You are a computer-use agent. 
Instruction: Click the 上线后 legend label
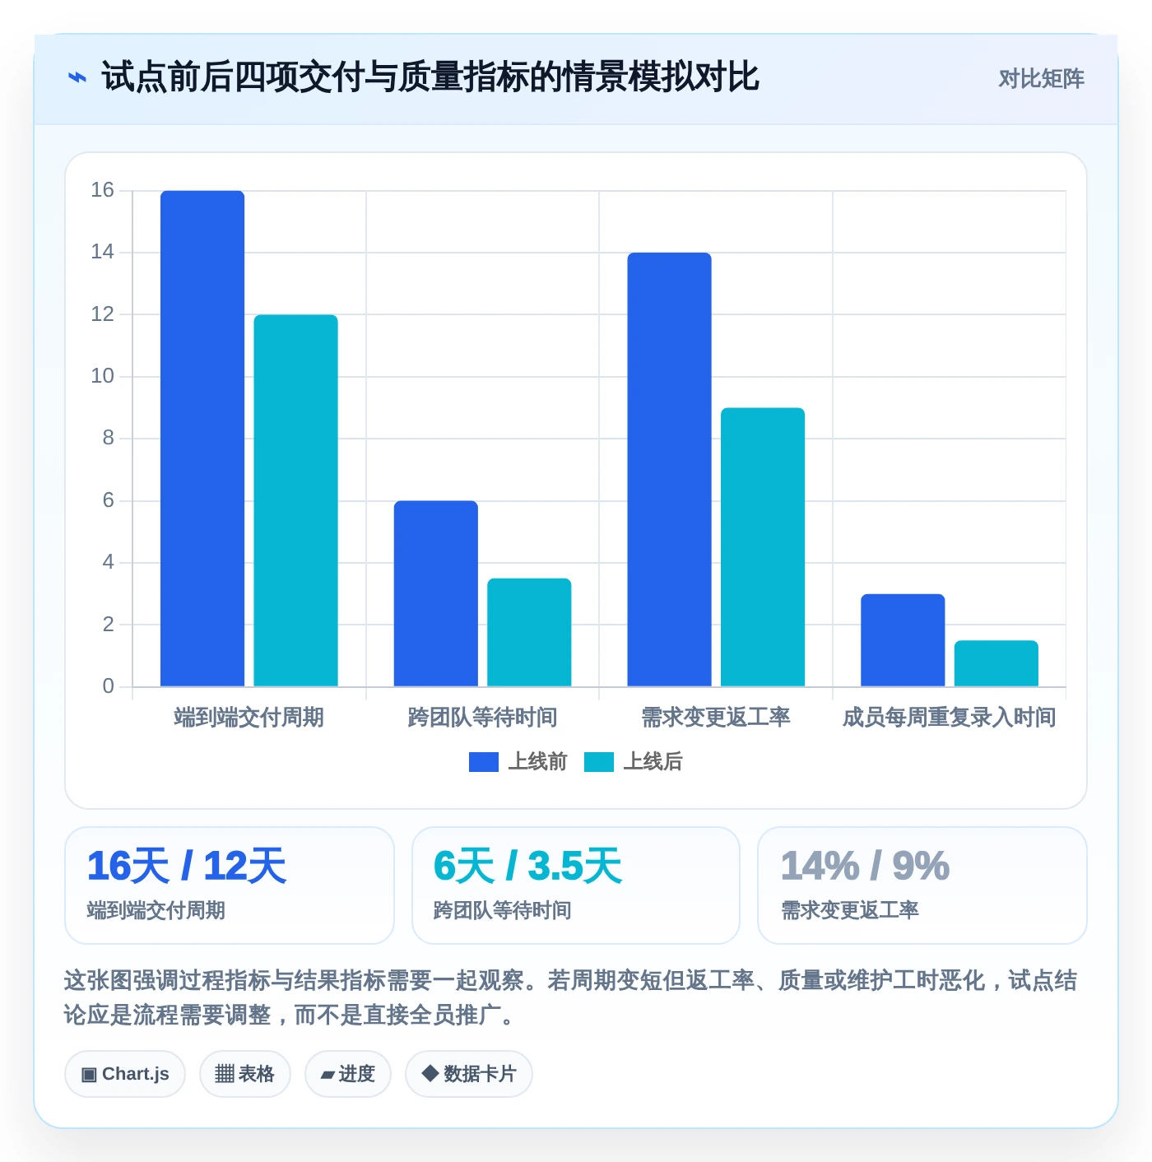coord(653,762)
